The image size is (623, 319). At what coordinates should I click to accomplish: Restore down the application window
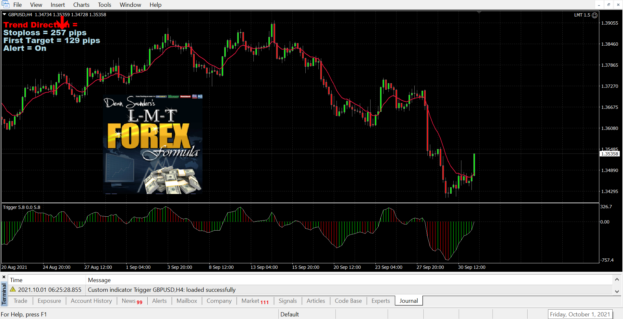[609, 5]
